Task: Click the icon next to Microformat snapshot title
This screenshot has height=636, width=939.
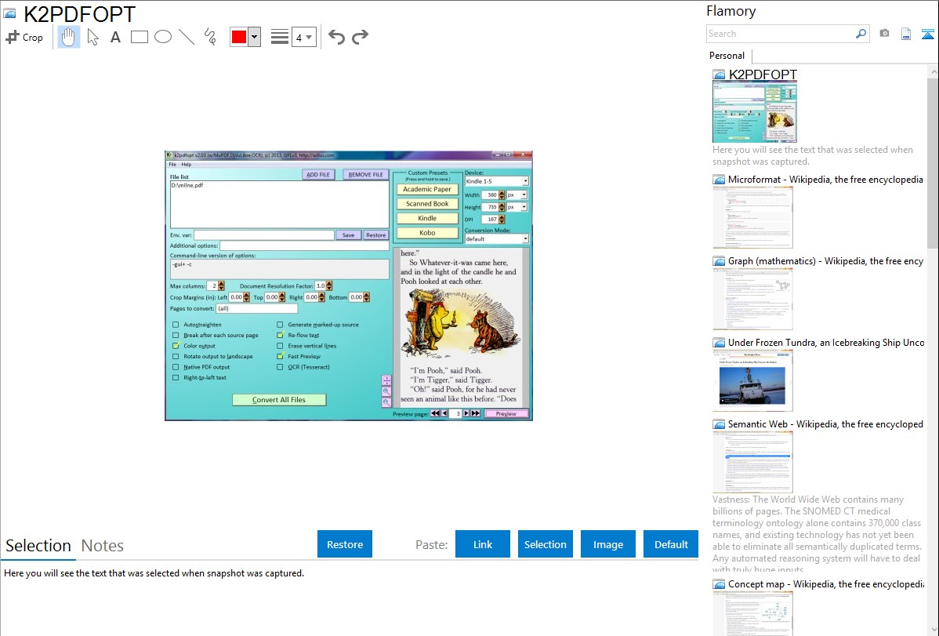Action: coord(719,180)
